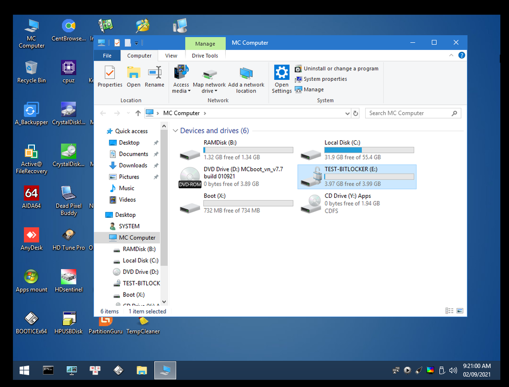Click the volume icon in system tray

(453, 370)
